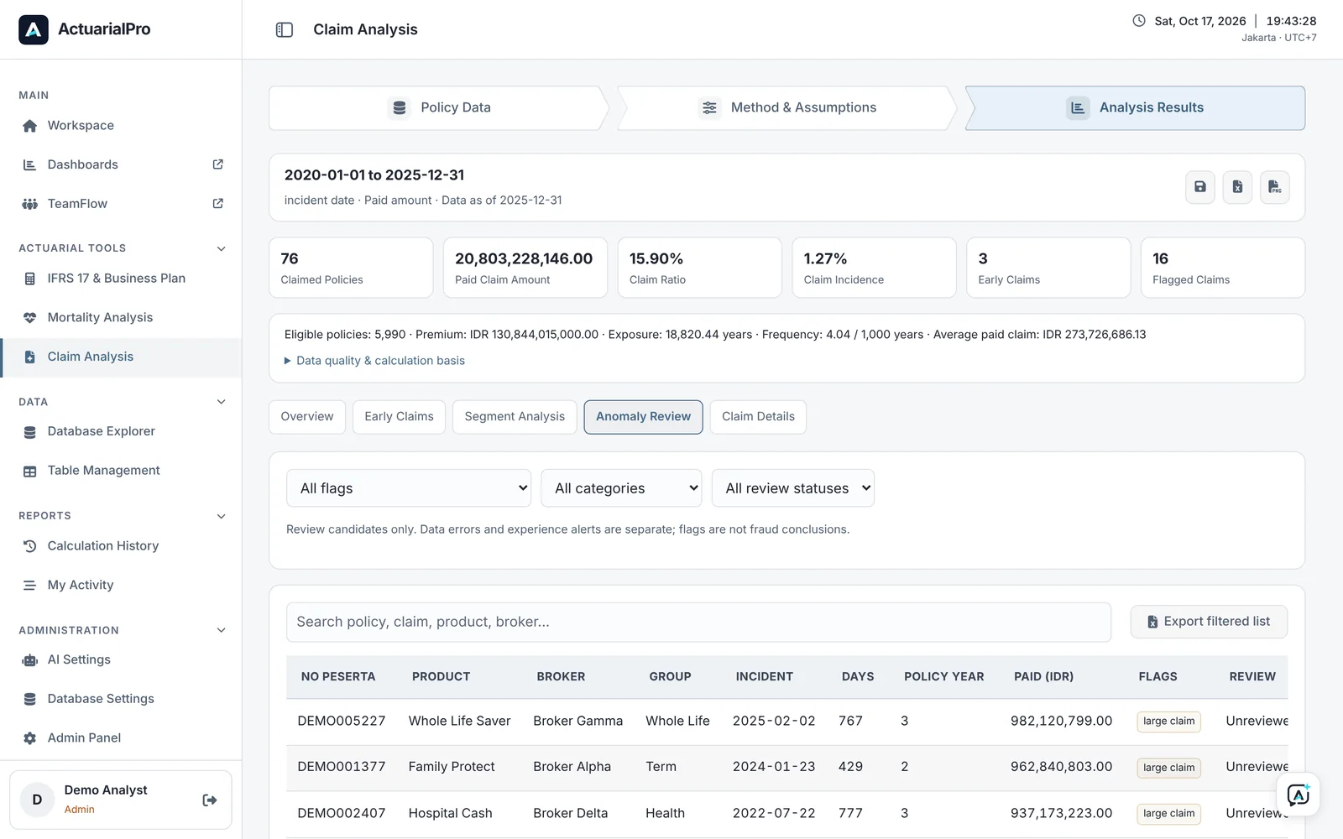Open Workspace from the sidebar
The height and width of the screenshot is (839, 1343).
click(121, 126)
